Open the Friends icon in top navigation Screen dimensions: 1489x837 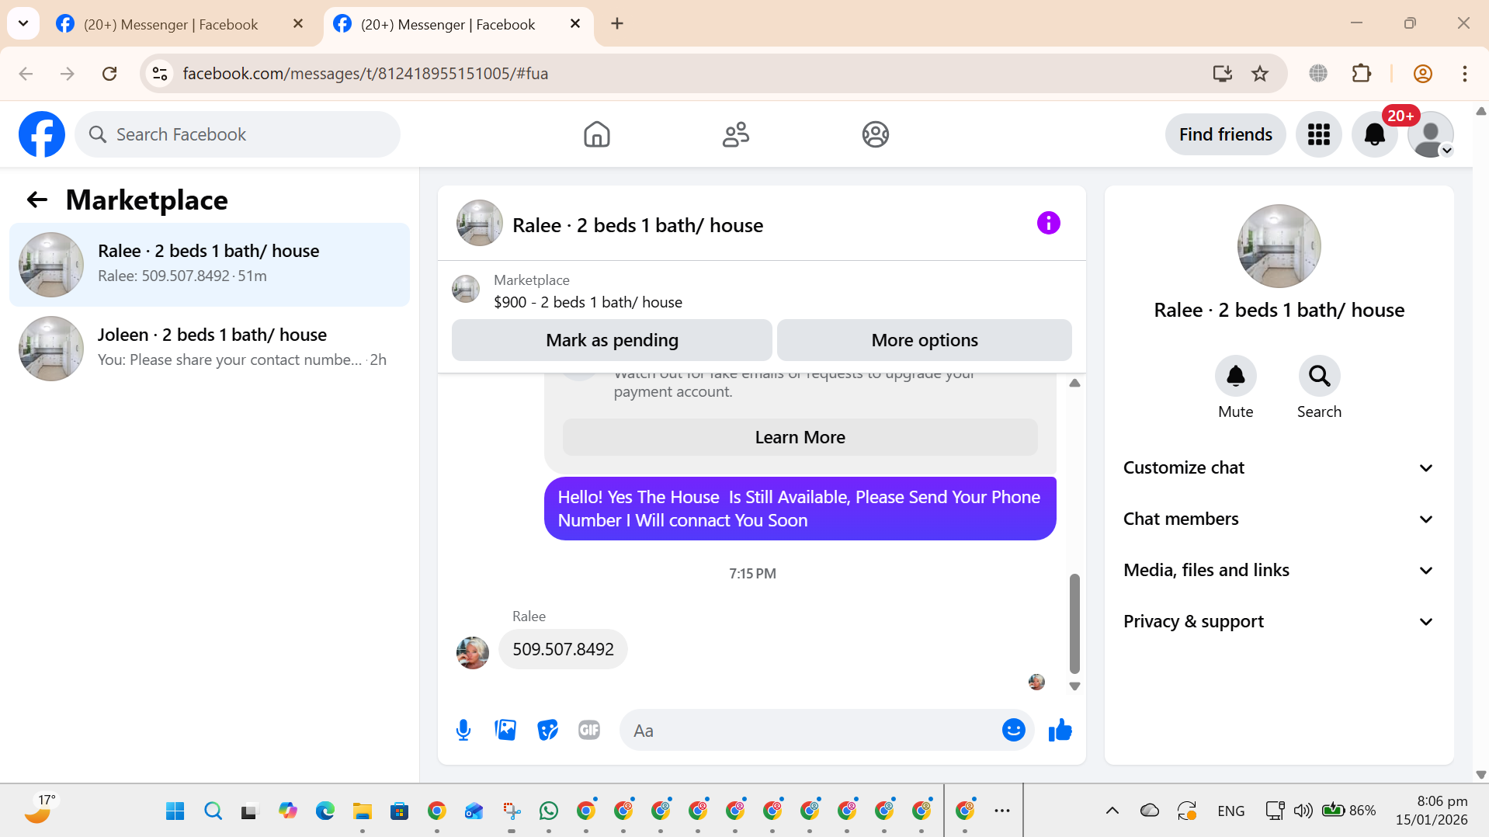735,134
